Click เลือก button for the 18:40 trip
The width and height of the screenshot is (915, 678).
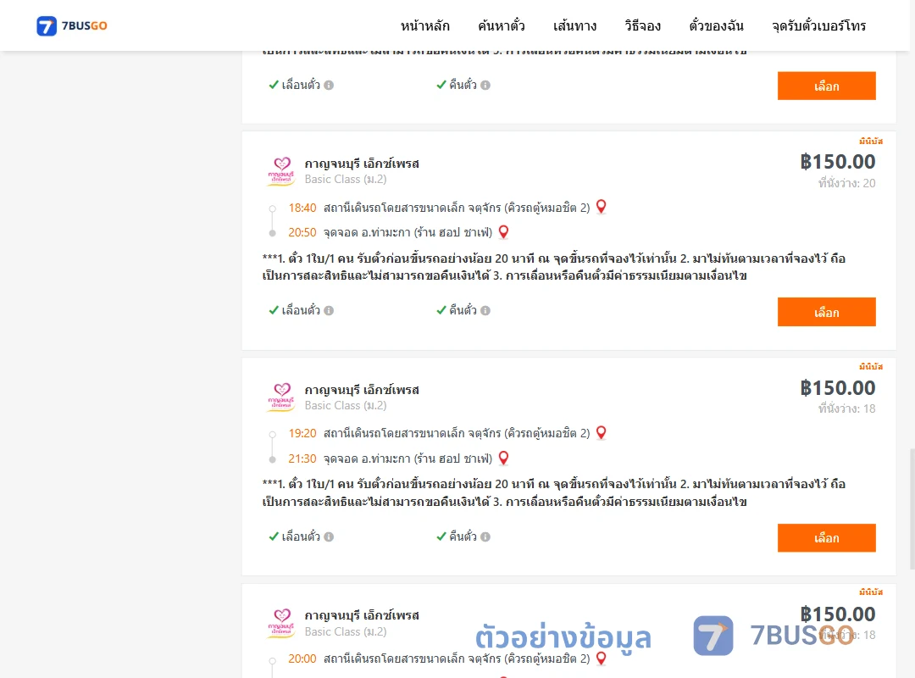(826, 312)
